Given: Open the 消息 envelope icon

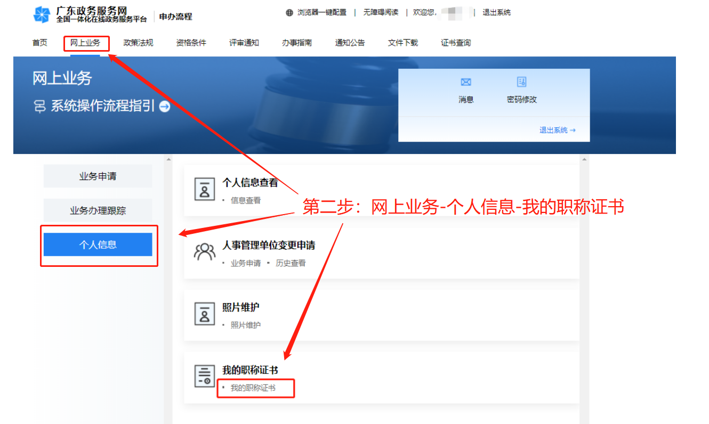Looking at the screenshot, I should (x=466, y=82).
